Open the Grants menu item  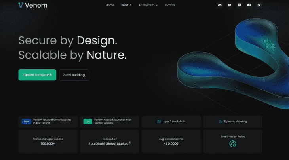170,5
